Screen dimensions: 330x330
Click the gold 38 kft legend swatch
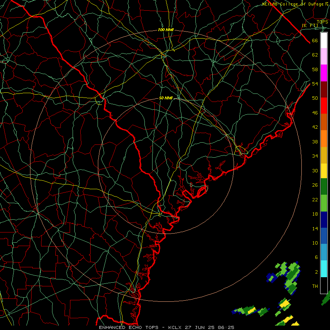[324, 155]
